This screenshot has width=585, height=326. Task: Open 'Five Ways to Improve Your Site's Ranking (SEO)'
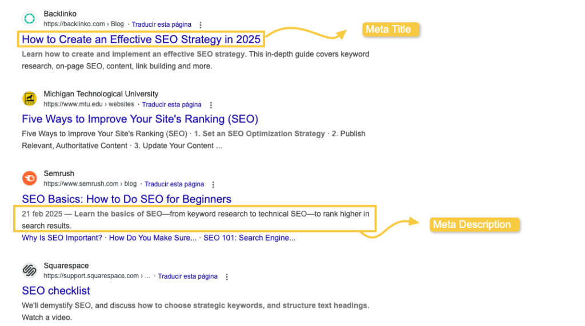click(x=140, y=119)
